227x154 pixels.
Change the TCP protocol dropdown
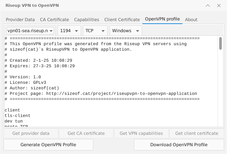pyautogui.click(x=95, y=31)
